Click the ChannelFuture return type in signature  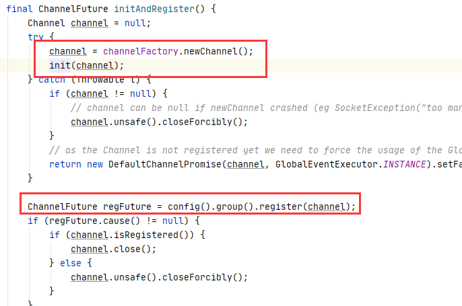click(x=73, y=9)
